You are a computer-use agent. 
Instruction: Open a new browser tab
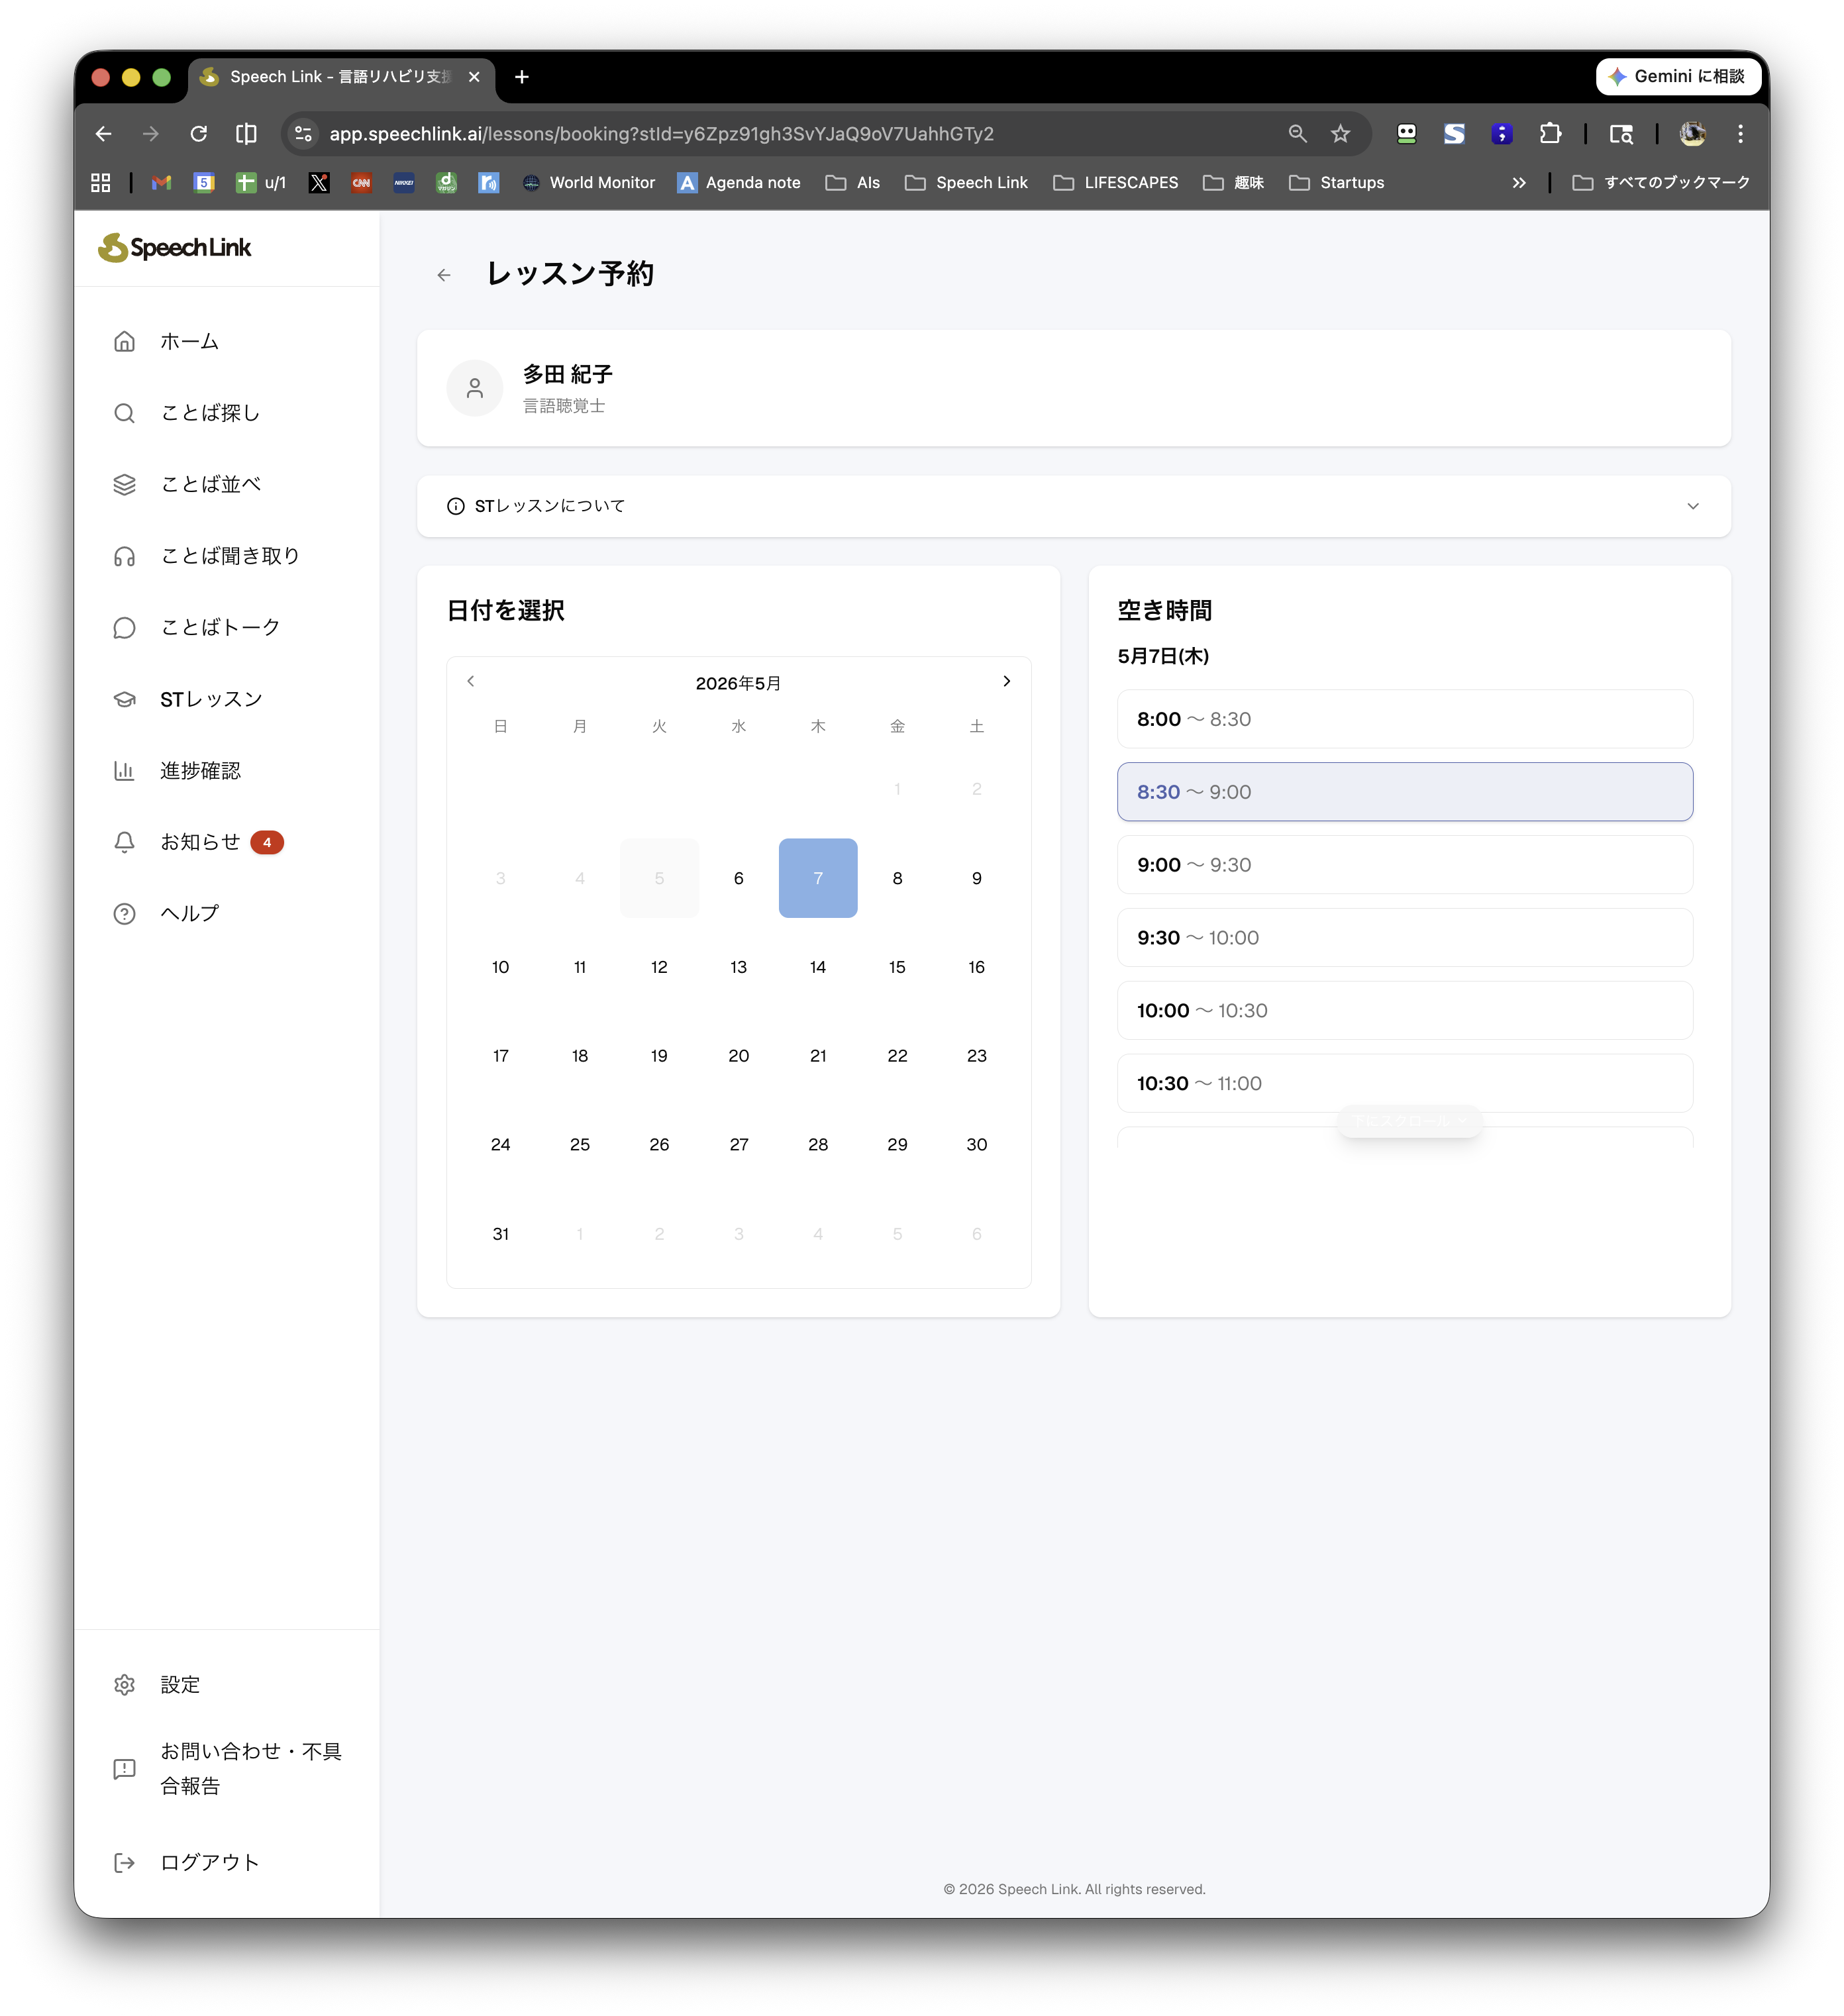tap(522, 77)
